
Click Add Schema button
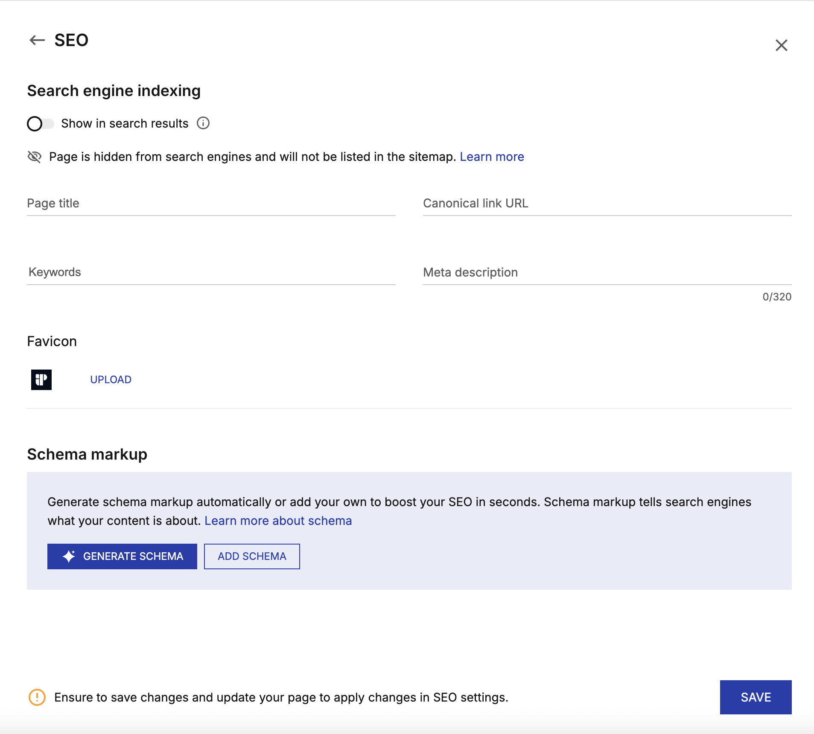252,556
